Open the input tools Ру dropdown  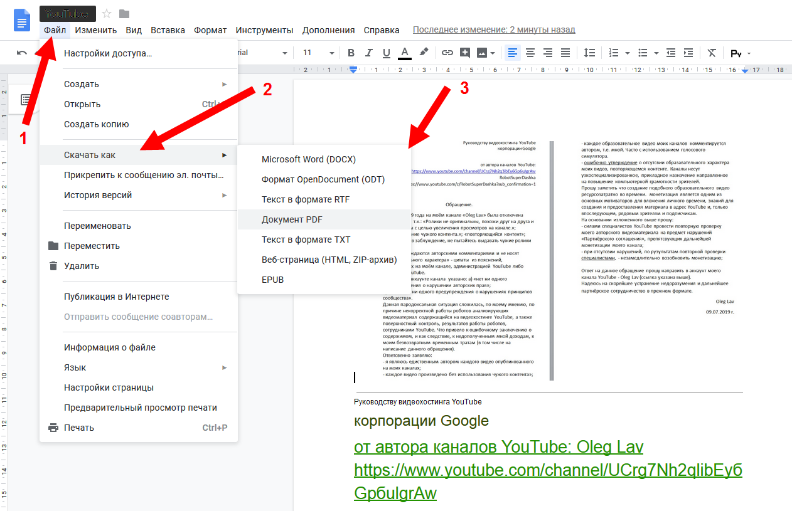coord(741,53)
